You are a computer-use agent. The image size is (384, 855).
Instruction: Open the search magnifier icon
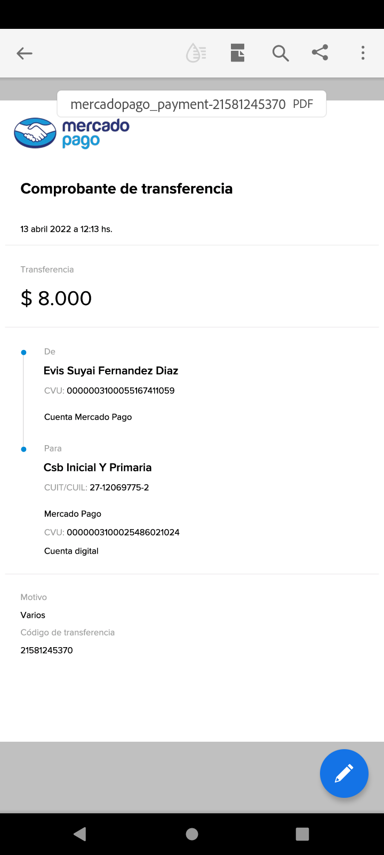tap(280, 53)
